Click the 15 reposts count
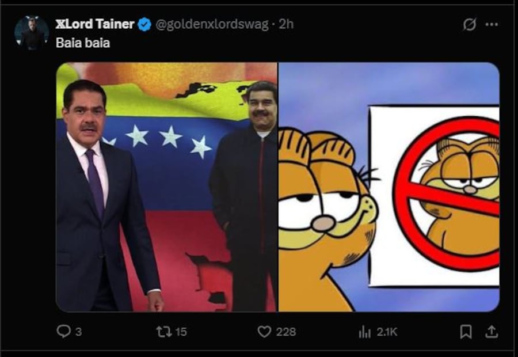 [x=181, y=332]
